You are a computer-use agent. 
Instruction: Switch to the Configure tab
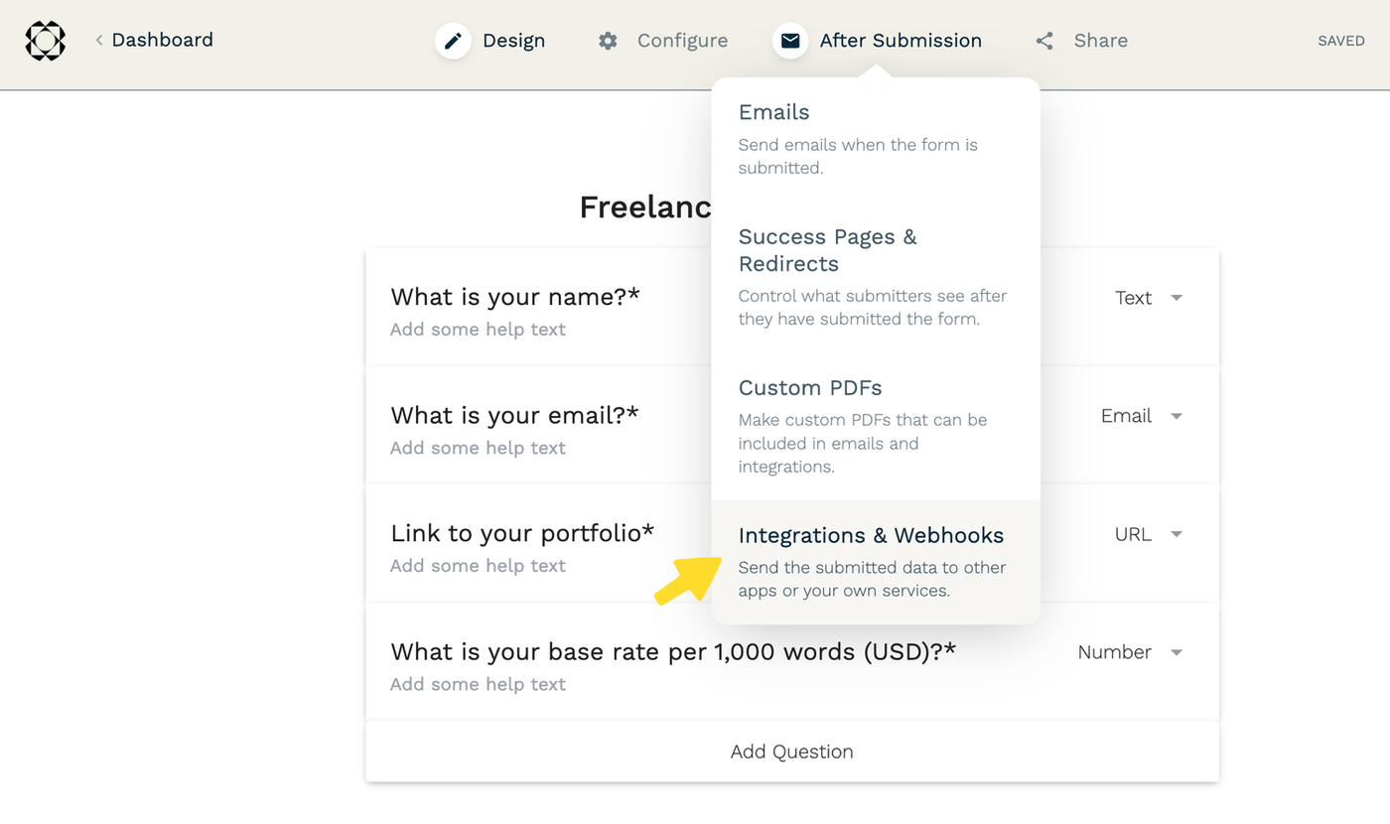[682, 41]
